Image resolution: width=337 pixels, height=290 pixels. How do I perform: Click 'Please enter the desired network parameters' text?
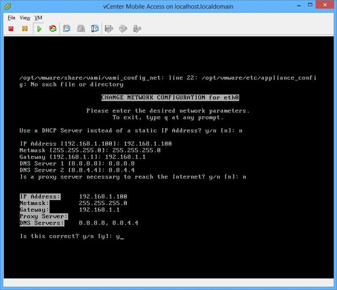coord(168,111)
